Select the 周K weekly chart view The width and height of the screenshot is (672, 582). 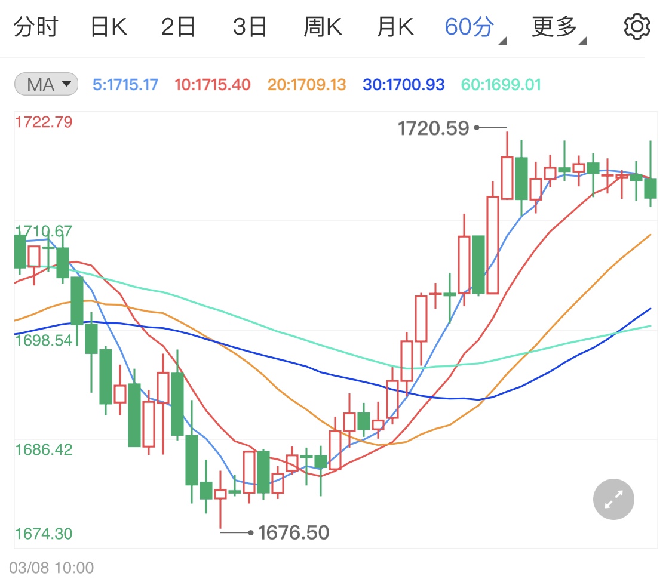(323, 26)
